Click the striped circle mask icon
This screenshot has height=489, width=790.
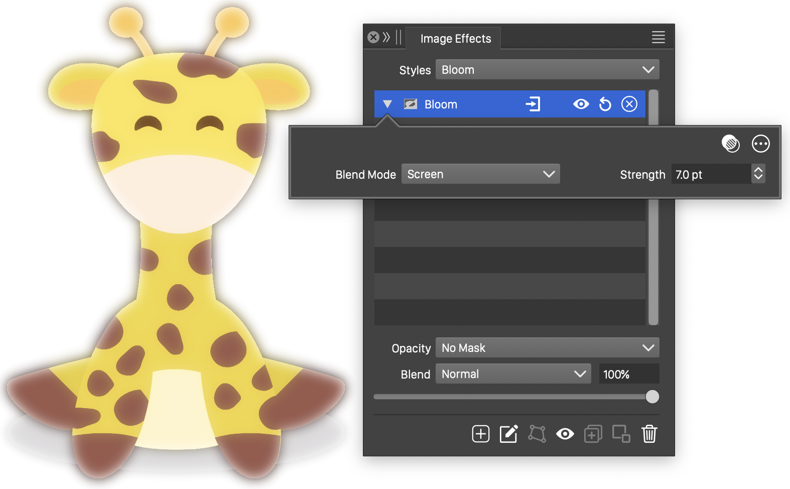coord(730,144)
